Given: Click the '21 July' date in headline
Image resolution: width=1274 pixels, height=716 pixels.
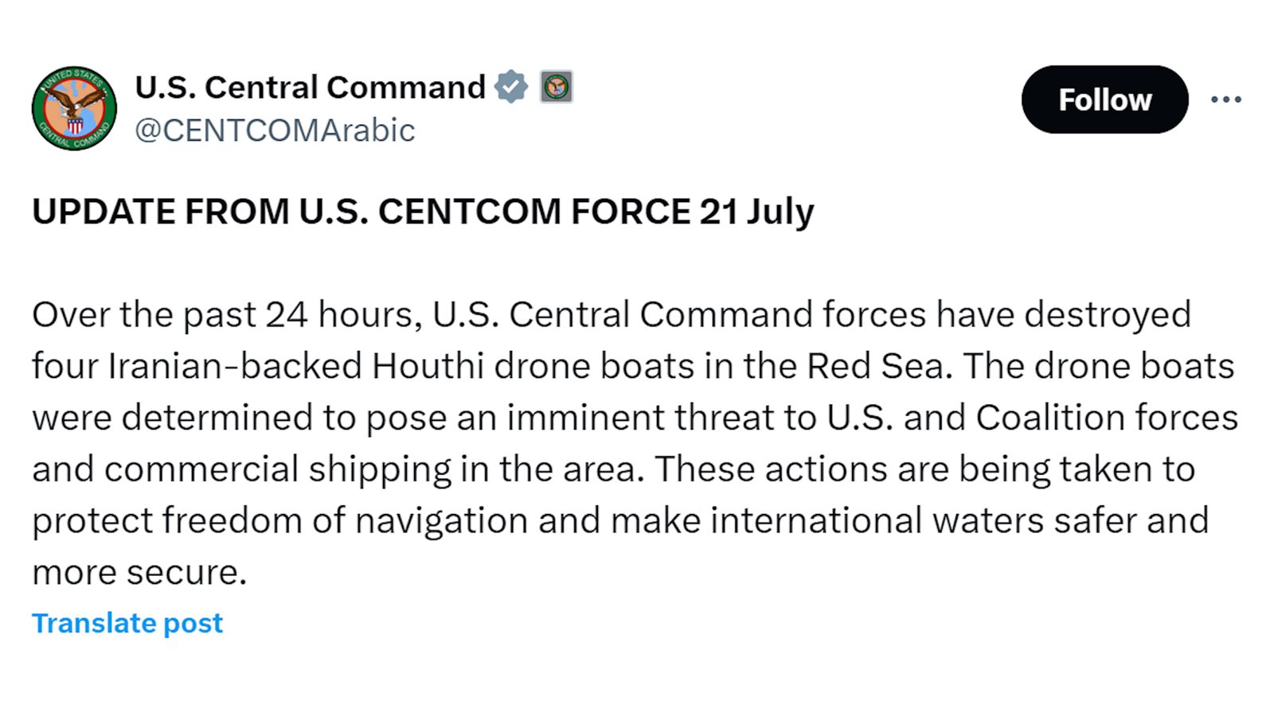Looking at the screenshot, I should [x=757, y=212].
